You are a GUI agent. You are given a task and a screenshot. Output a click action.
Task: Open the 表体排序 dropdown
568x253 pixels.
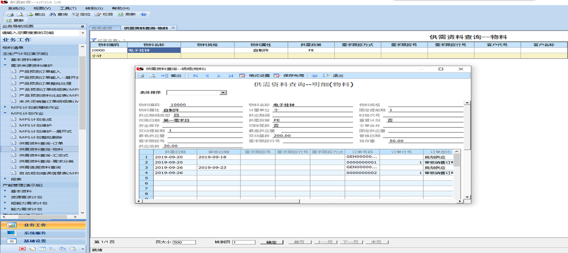[223, 93]
